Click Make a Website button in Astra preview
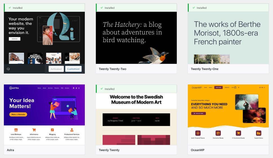Screen dimensions: 273x158 [18, 114]
